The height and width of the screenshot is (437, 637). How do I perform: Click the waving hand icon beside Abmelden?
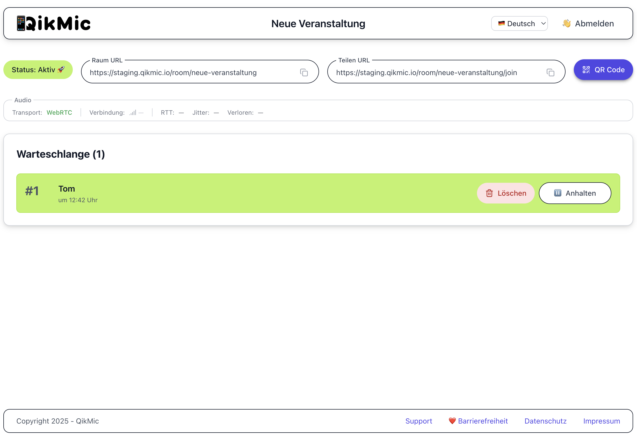tap(567, 24)
